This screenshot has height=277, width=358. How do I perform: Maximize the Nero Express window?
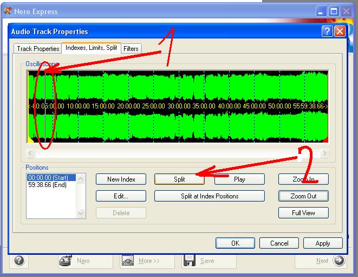(334, 11)
